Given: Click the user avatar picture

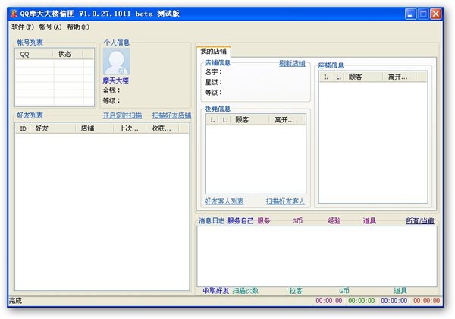Looking at the screenshot, I should (117, 62).
